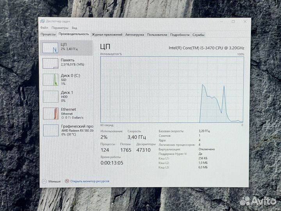The image size is (281, 211).
Task: Collapse details with the Меньше arrow icon
Action: click(x=44, y=181)
